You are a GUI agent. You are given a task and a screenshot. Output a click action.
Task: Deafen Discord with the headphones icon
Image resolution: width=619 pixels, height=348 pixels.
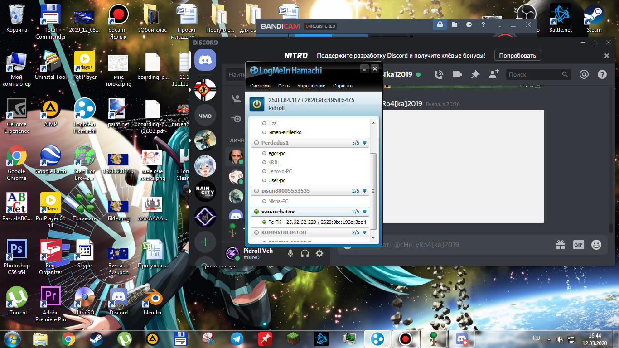coord(305,253)
